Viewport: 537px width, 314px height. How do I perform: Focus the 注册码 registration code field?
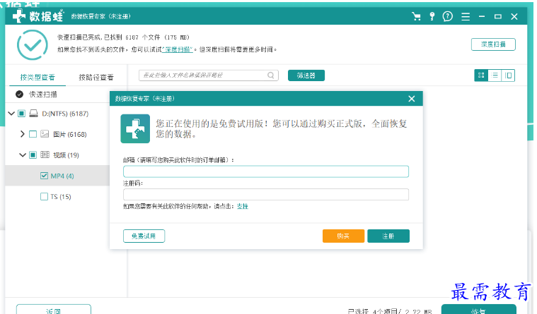(x=266, y=195)
